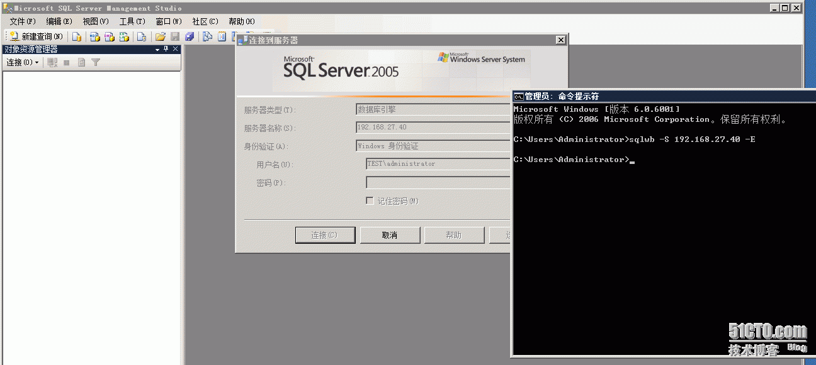Close the 对象资源管理器 panel
The image size is (816, 365).
175,49
